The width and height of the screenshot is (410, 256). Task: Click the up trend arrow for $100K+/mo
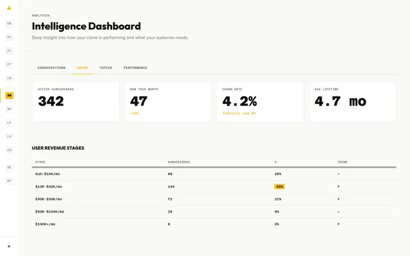coord(338,224)
